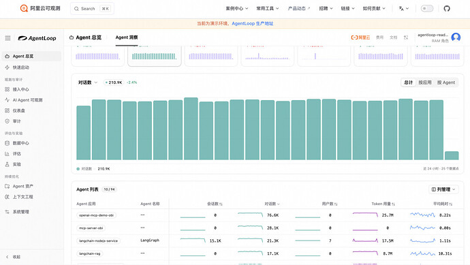The height and width of the screenshot is (265, 470).
Task: Open 审计 in the sidebar
Action: point(31,121)
